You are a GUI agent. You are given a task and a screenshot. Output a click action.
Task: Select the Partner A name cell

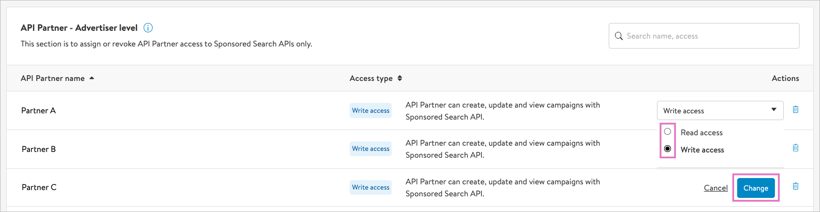38,111
